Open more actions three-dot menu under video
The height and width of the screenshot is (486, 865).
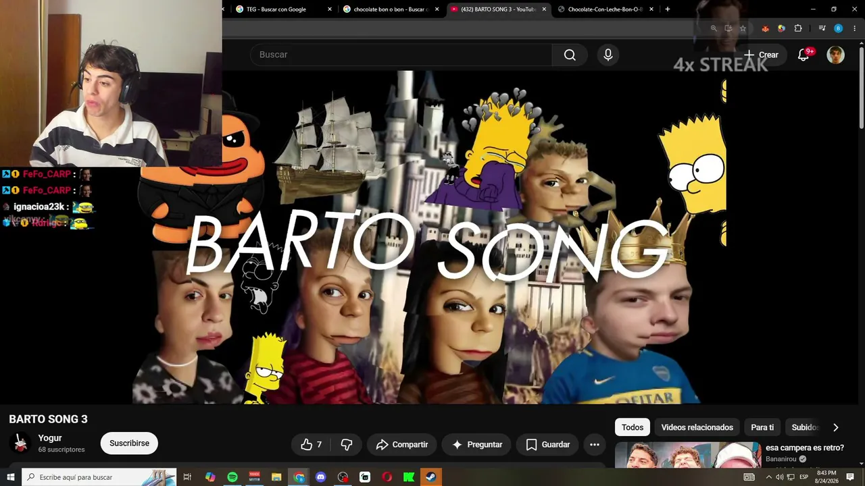595,444
